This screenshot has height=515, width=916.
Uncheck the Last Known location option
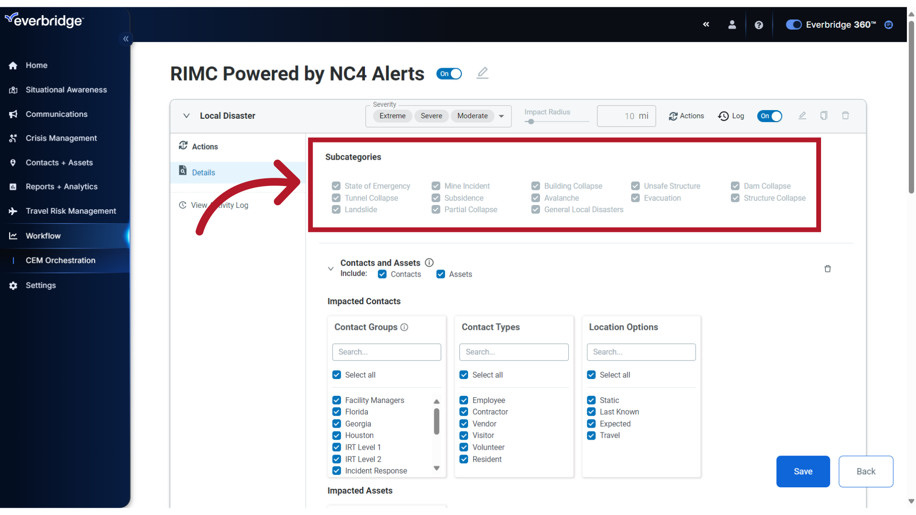point(591,412)
